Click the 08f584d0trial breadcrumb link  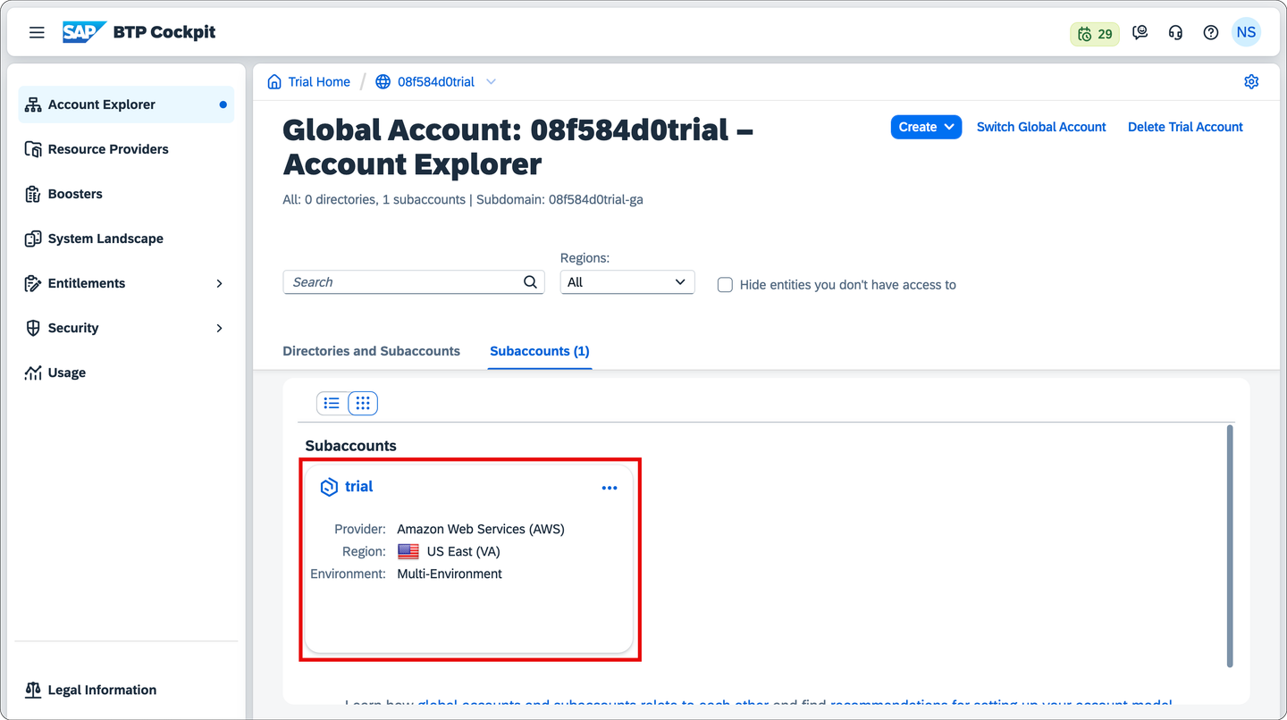coord(436,81)
